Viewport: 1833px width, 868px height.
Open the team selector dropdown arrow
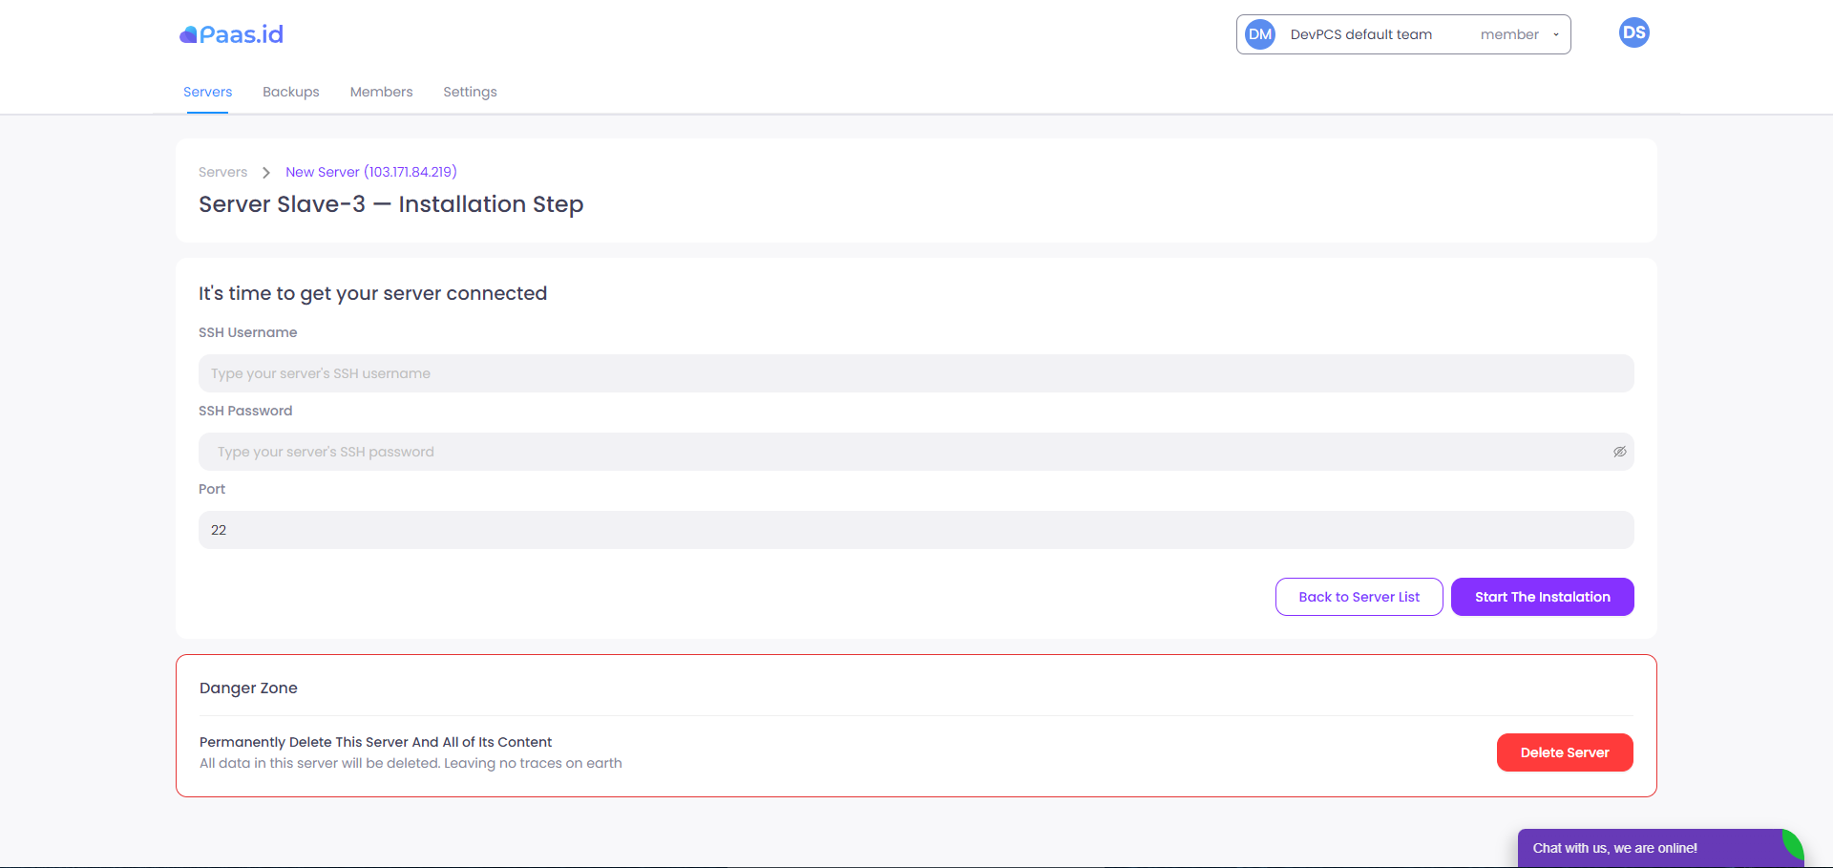[x=1555, y=35]
